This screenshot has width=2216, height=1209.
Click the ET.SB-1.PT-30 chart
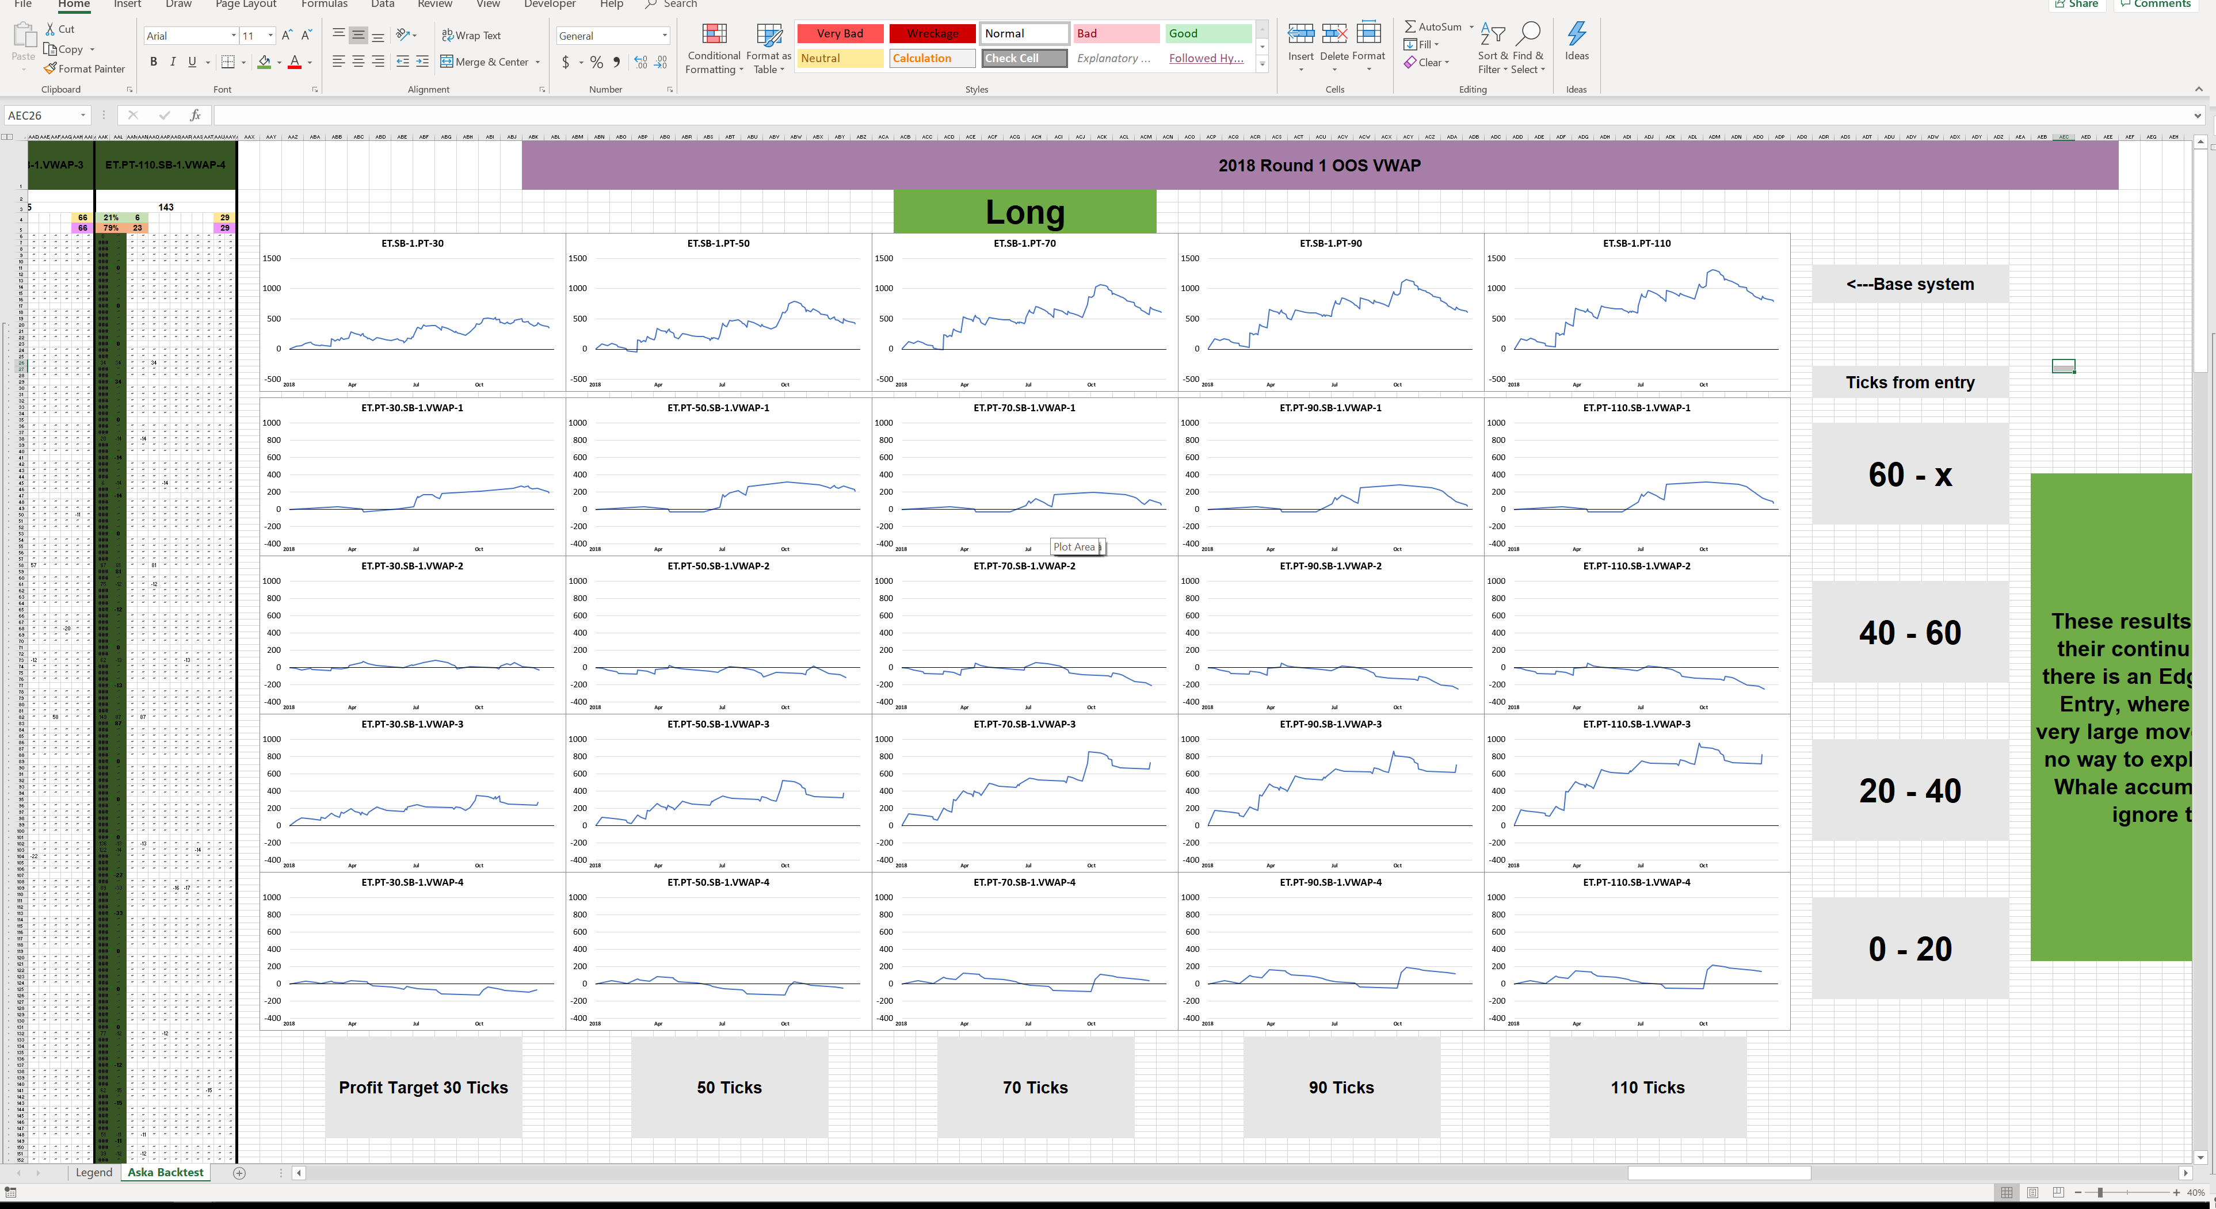413,313
